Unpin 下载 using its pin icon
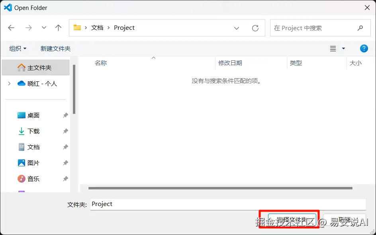 coord(65,131)
